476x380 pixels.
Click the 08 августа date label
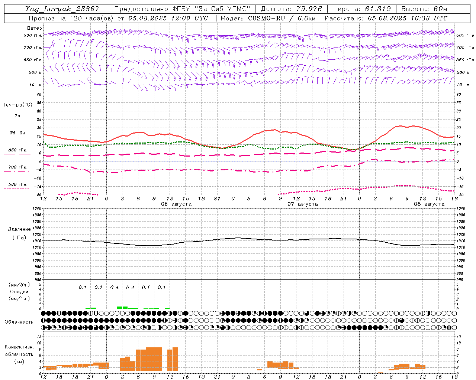(429, 204)
